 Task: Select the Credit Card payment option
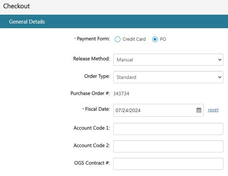pos(118,39)
